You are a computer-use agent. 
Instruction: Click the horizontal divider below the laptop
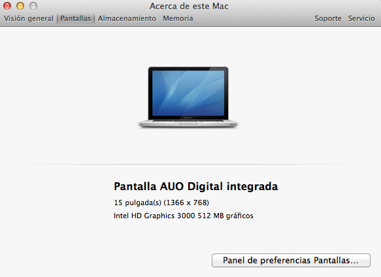189,164
